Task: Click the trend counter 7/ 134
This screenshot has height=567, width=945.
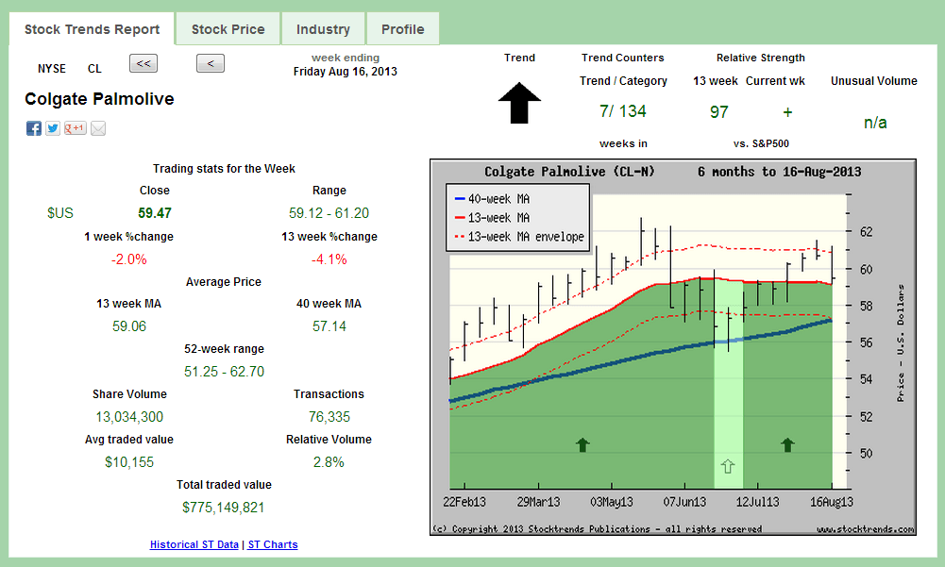Action: point(622,111)
